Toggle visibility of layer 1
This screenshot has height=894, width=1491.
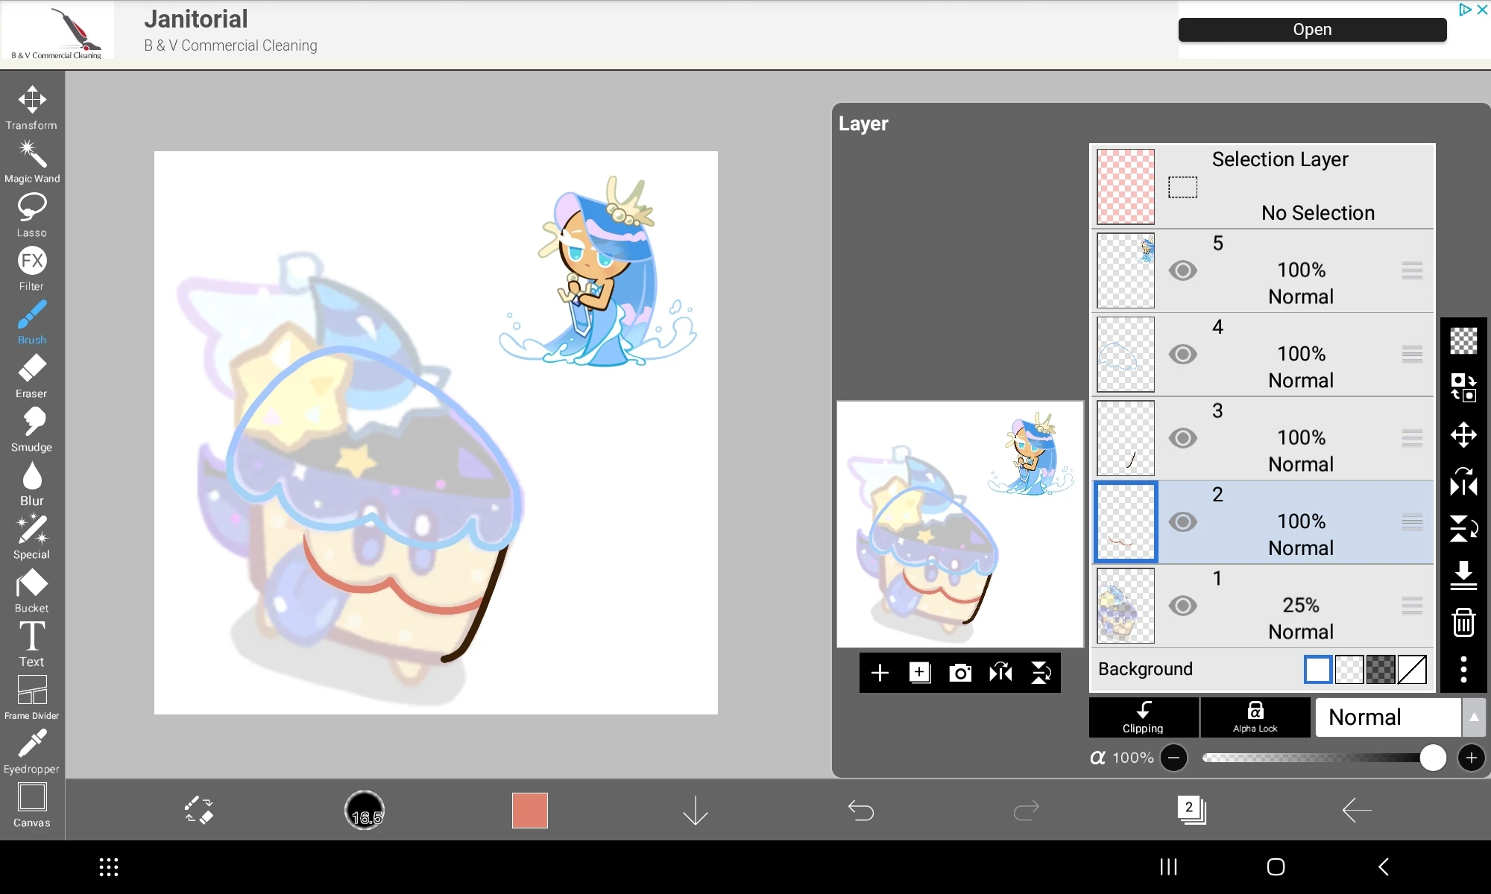coord(1182,606)
